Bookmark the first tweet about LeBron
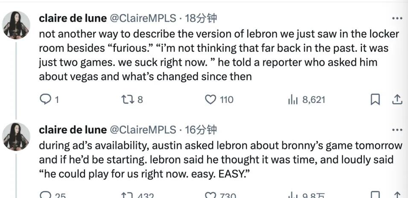Viewport: 408px width, 198px height. point(375,99)
